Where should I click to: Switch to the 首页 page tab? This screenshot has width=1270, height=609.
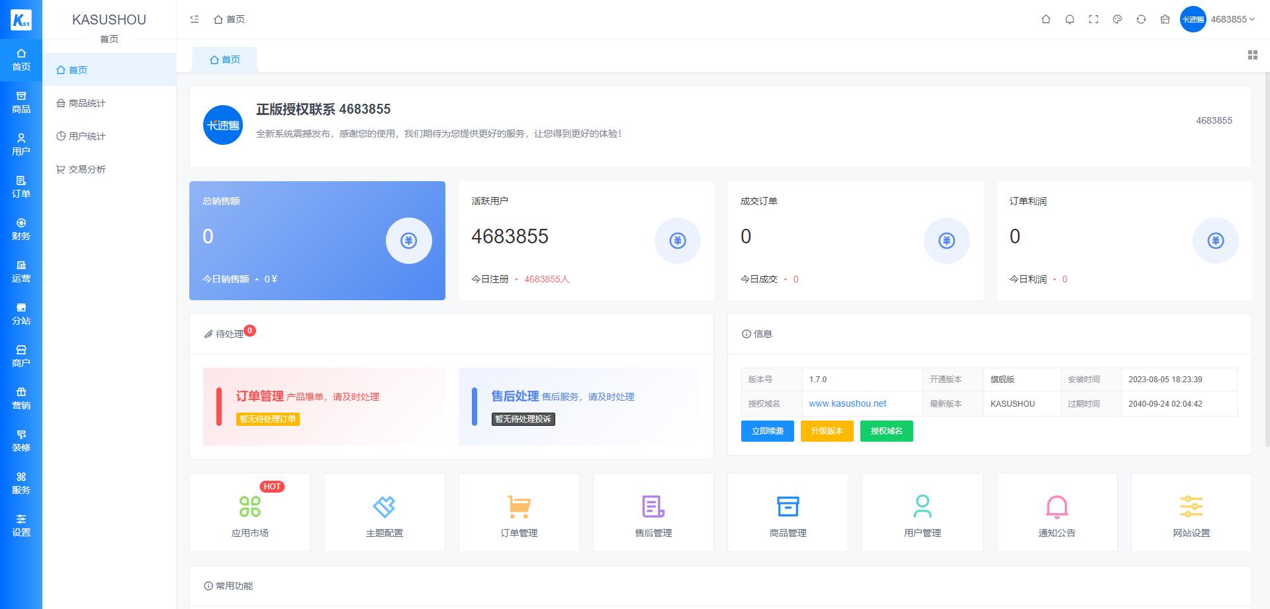coord(224,60)
